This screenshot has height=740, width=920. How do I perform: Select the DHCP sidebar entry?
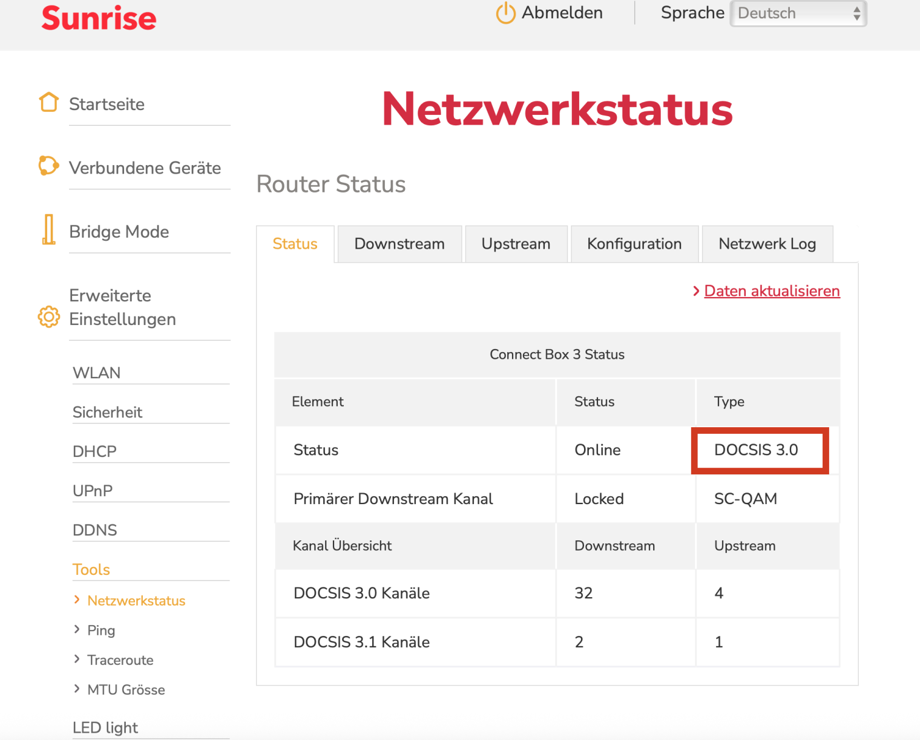click(x=94, y=451)
